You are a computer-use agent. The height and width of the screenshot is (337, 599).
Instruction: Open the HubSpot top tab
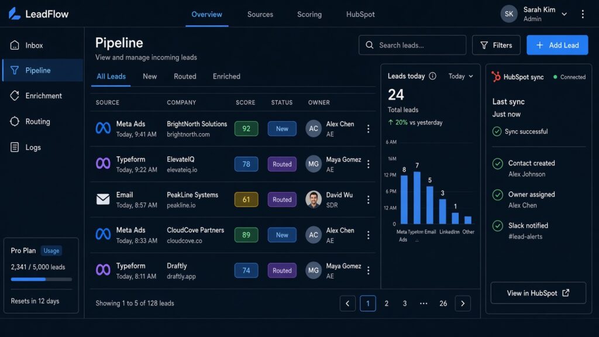[x=360, y=15]
